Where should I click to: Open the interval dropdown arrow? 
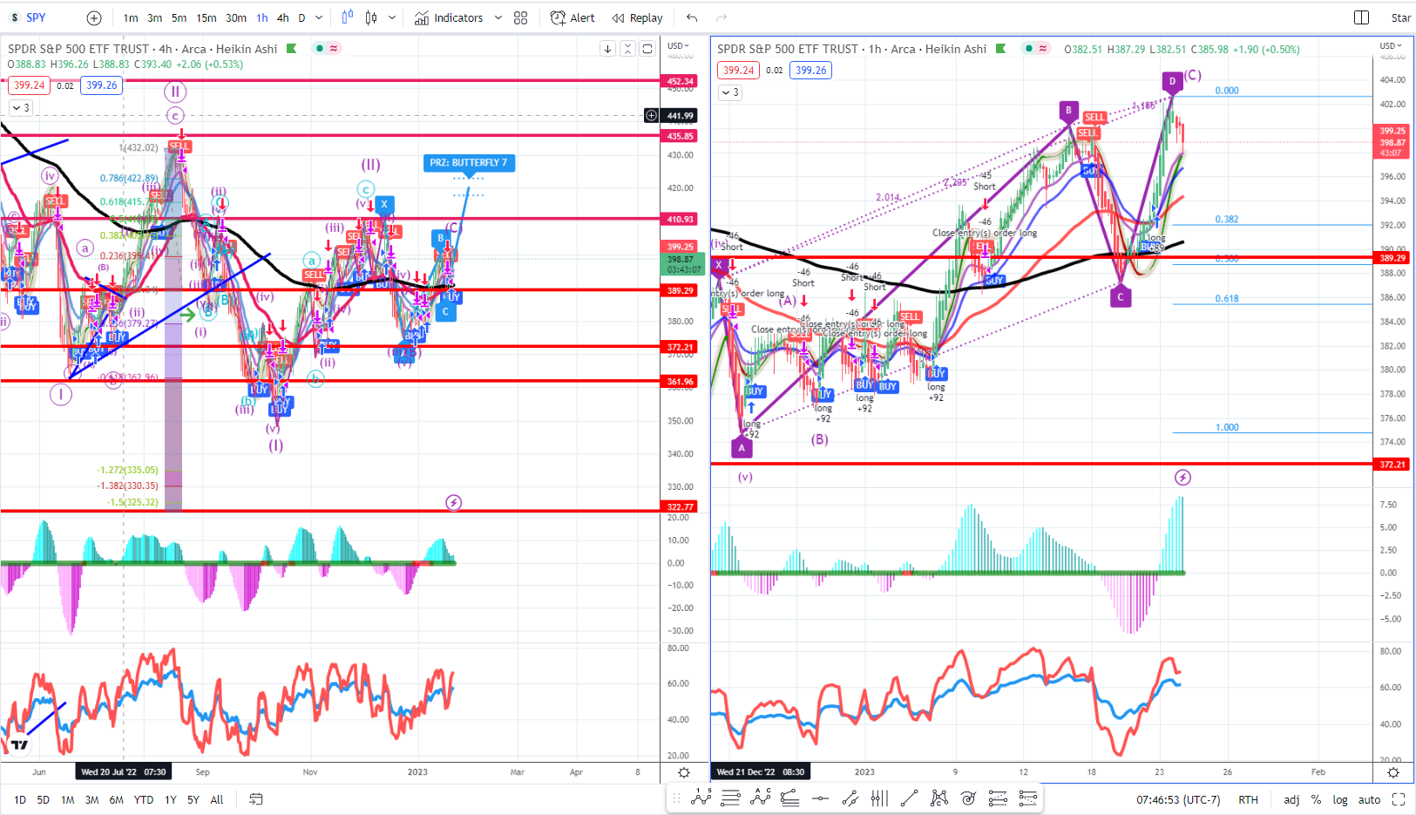click(x=319, y=17)
